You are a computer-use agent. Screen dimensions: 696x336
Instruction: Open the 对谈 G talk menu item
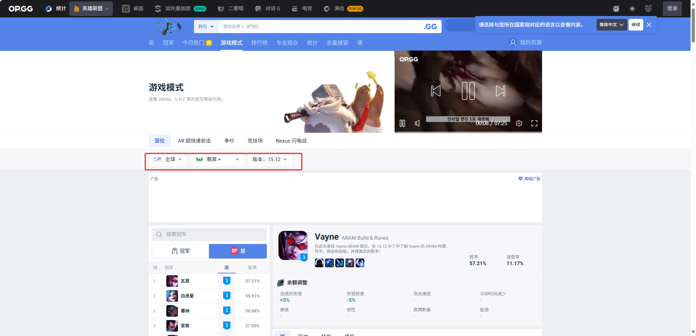(x=268, y=8)
